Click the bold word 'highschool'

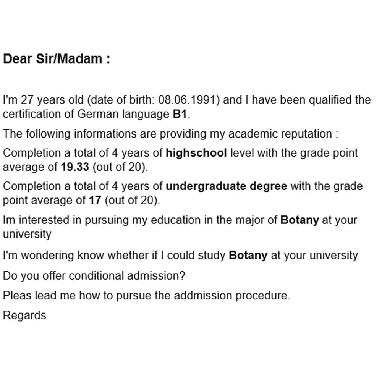point(196,153)
